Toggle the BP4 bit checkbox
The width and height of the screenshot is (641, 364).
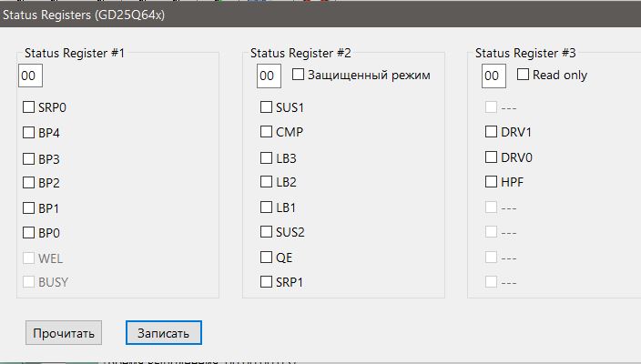tap(30, 133)
